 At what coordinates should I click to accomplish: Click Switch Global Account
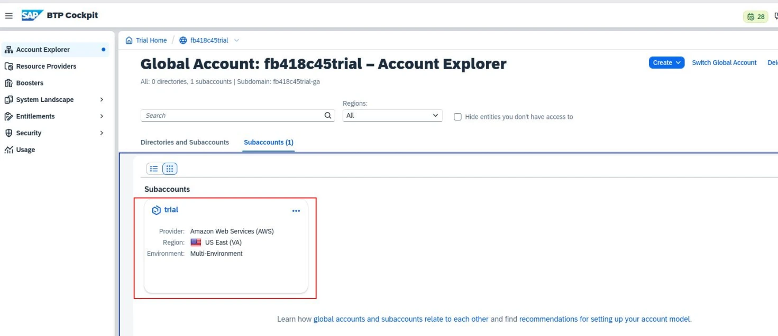pos(724,62)
